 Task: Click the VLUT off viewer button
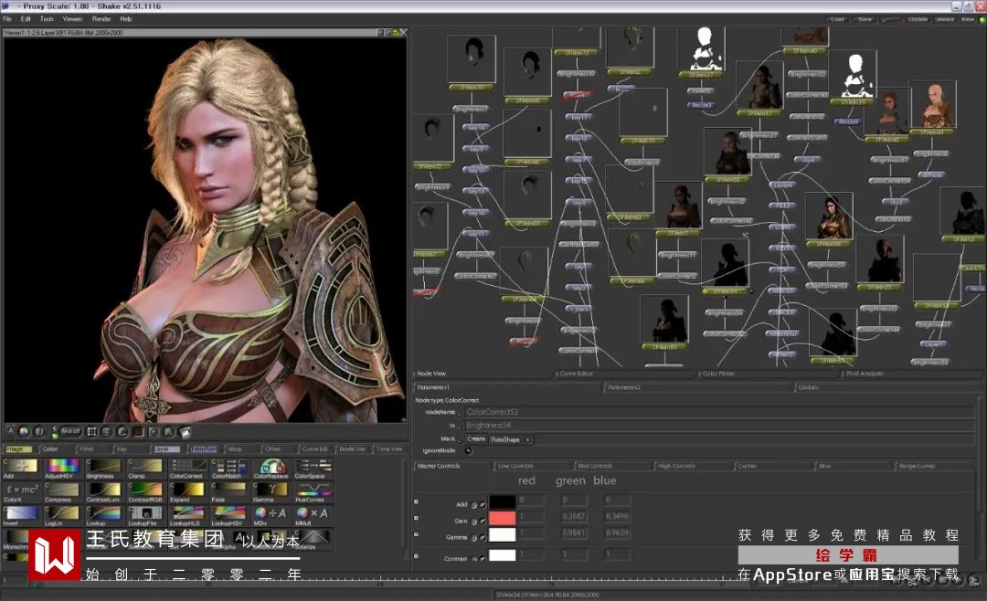point(69,432)
